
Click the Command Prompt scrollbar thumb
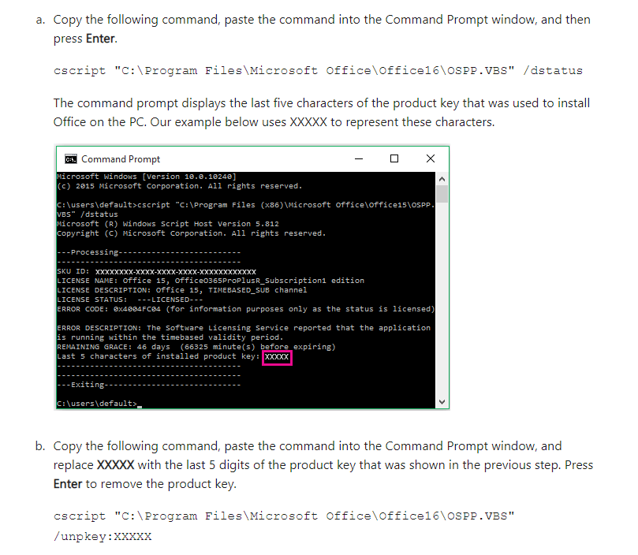(x=442, y=194)
